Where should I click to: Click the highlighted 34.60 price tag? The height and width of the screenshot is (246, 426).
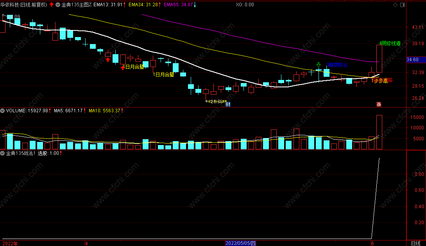click(416, 60)
